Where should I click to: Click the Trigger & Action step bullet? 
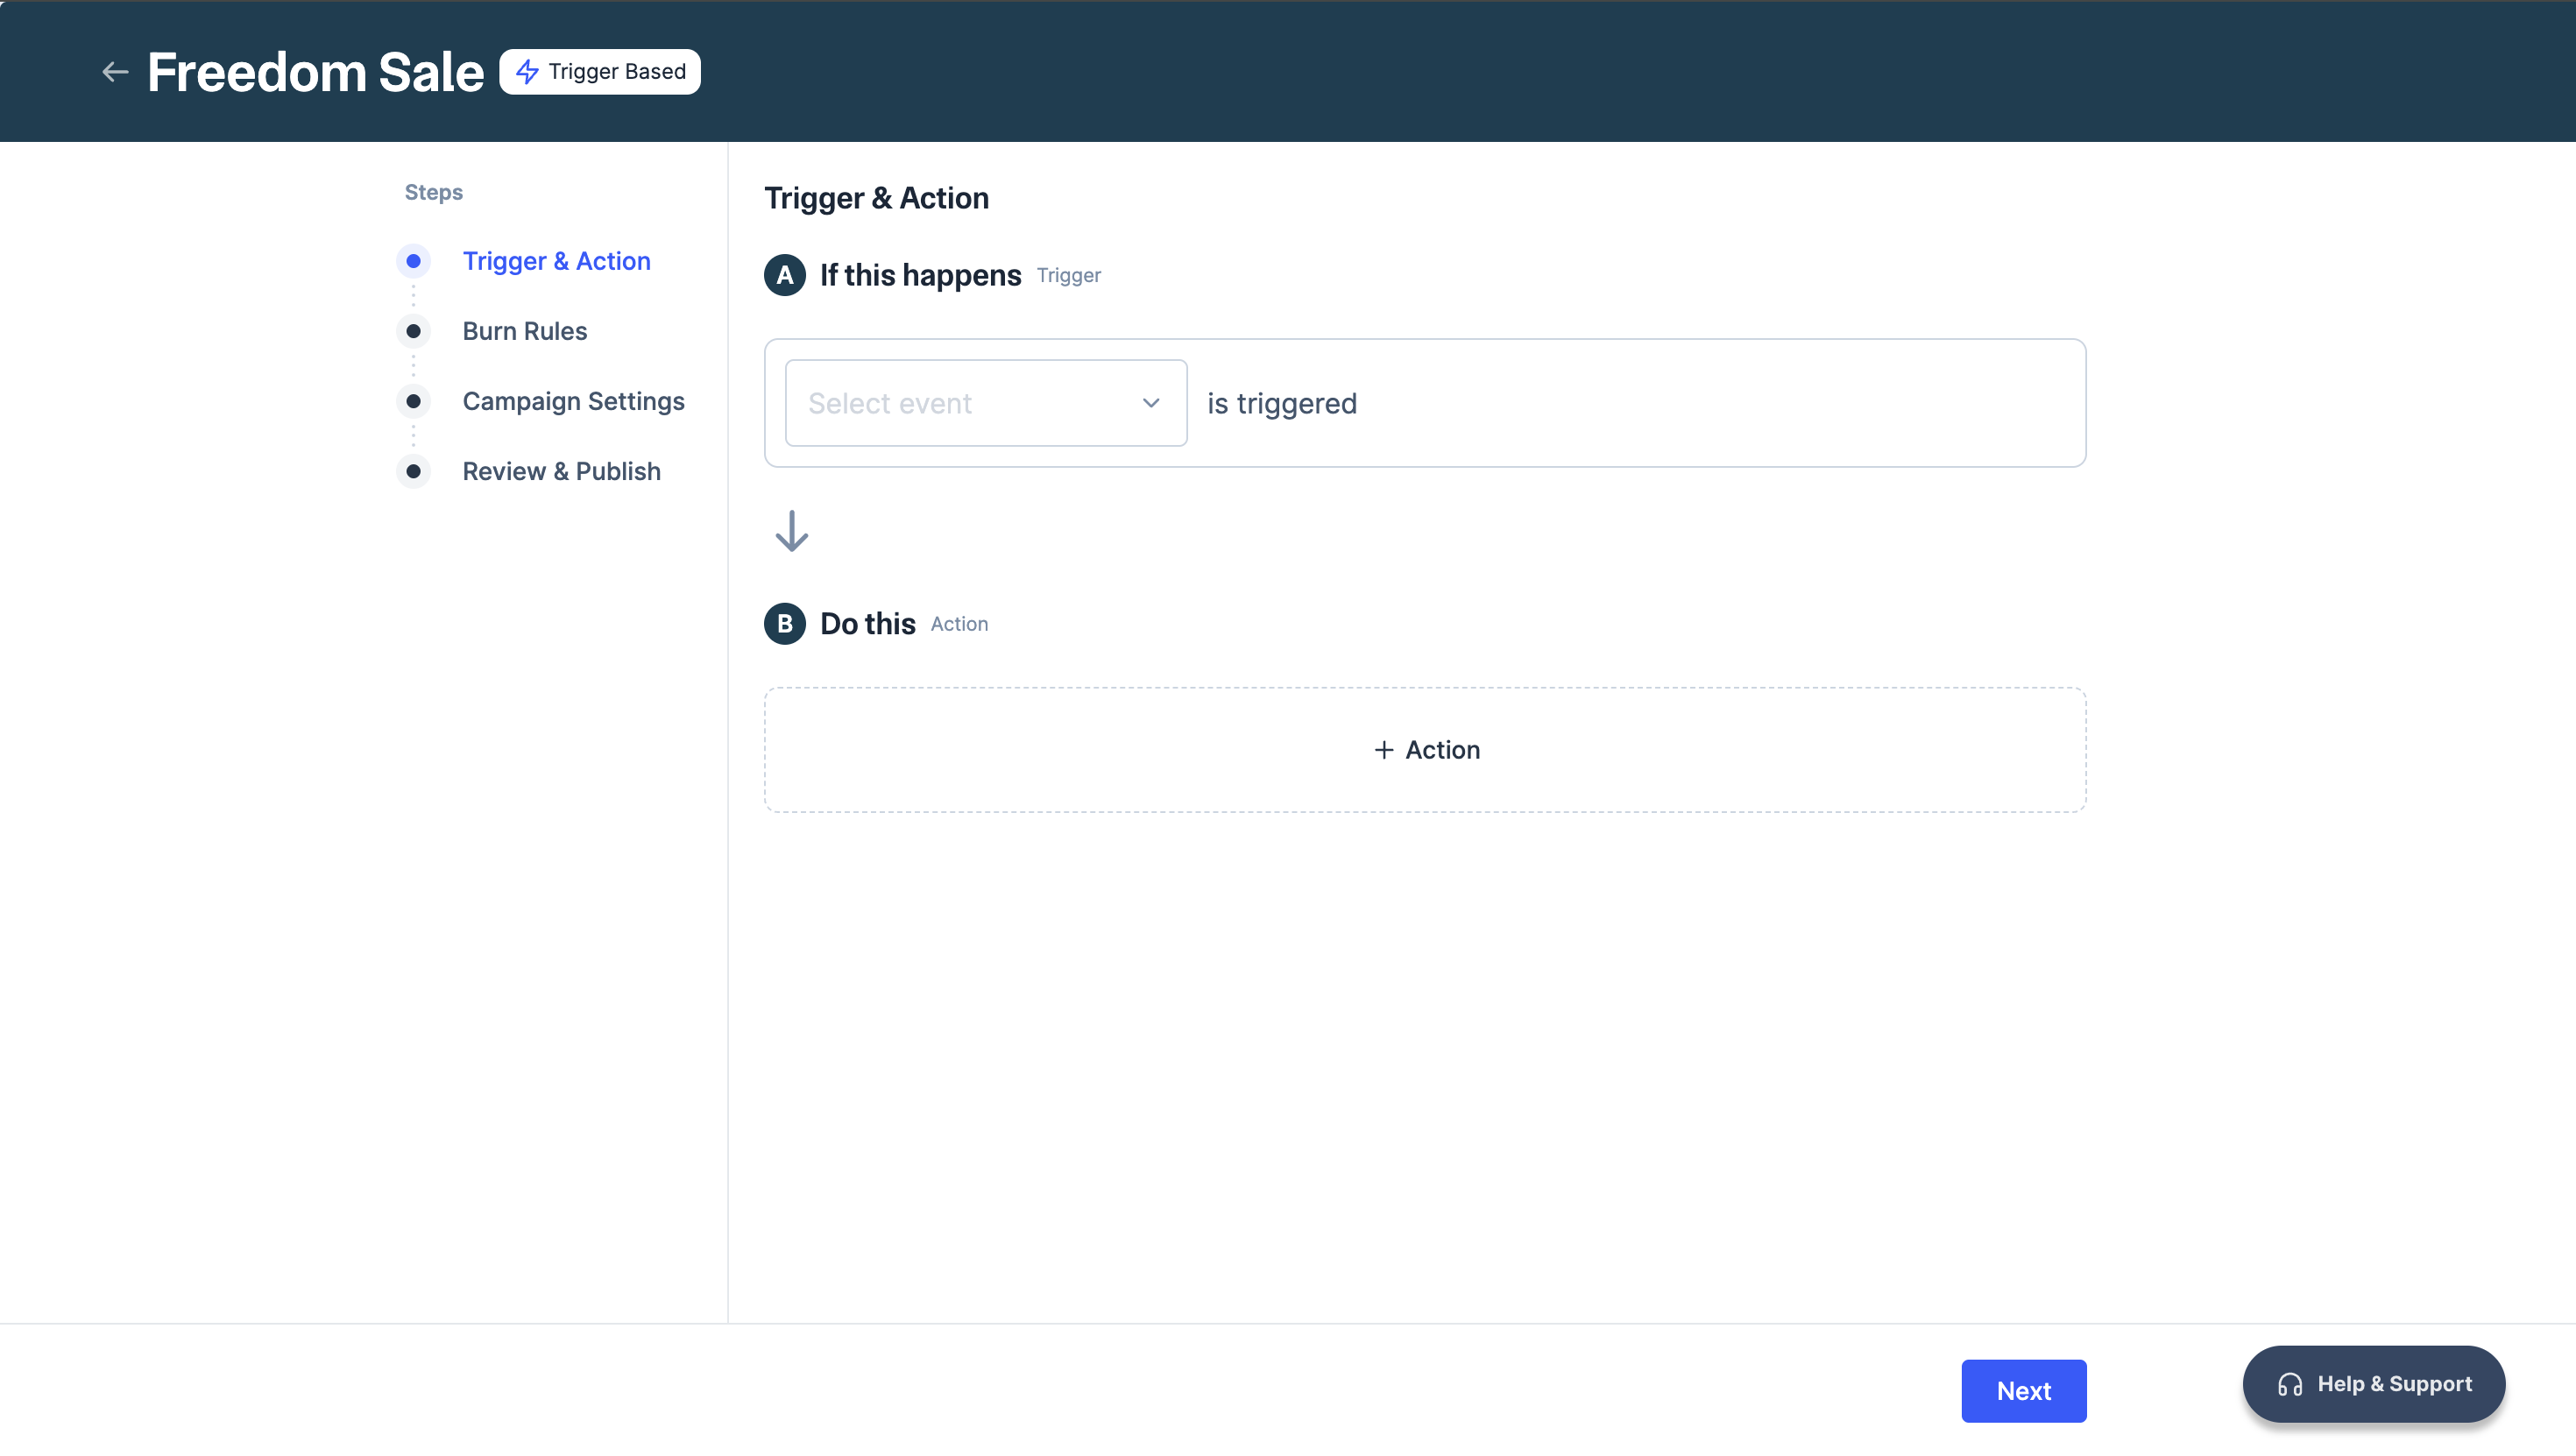[x=413, y=261]
